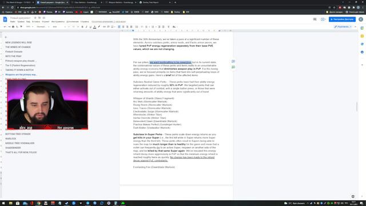Open the Help menu (Справка)
The height and width of the screenshot is (206, 366).
point(85,22)
